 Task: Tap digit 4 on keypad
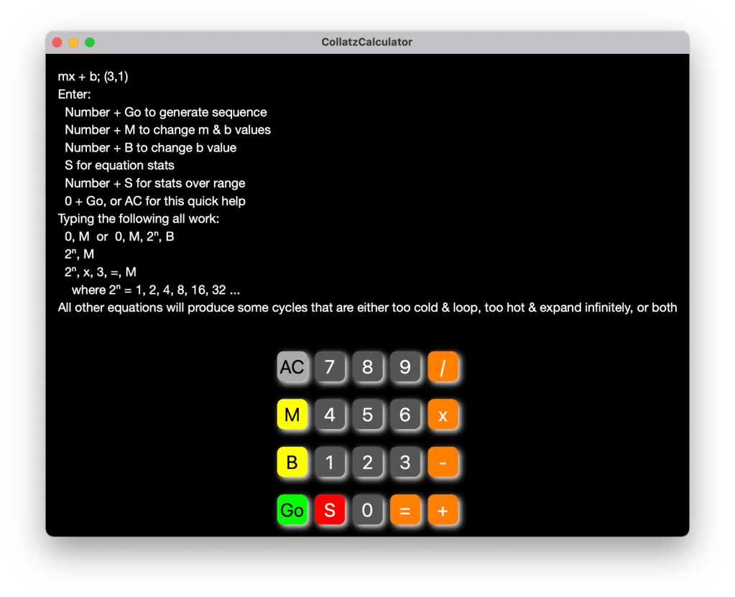click(330, 415)
